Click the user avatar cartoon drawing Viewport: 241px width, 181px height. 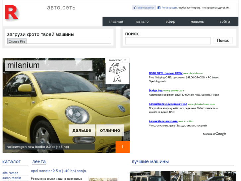pyautogui.click(x=117, y=73)
